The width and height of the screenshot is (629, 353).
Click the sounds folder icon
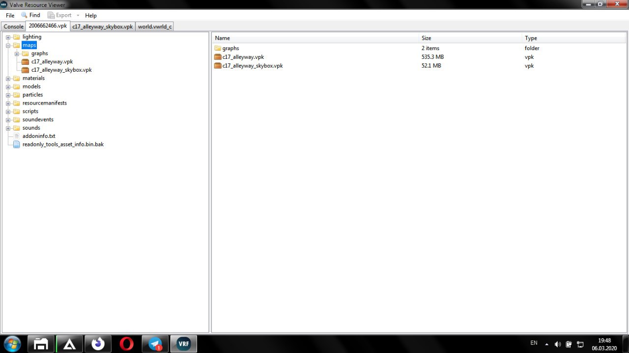[17, 128]
